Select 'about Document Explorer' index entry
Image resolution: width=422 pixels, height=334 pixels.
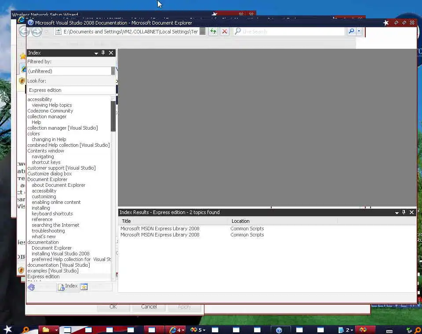click(58, 185)
